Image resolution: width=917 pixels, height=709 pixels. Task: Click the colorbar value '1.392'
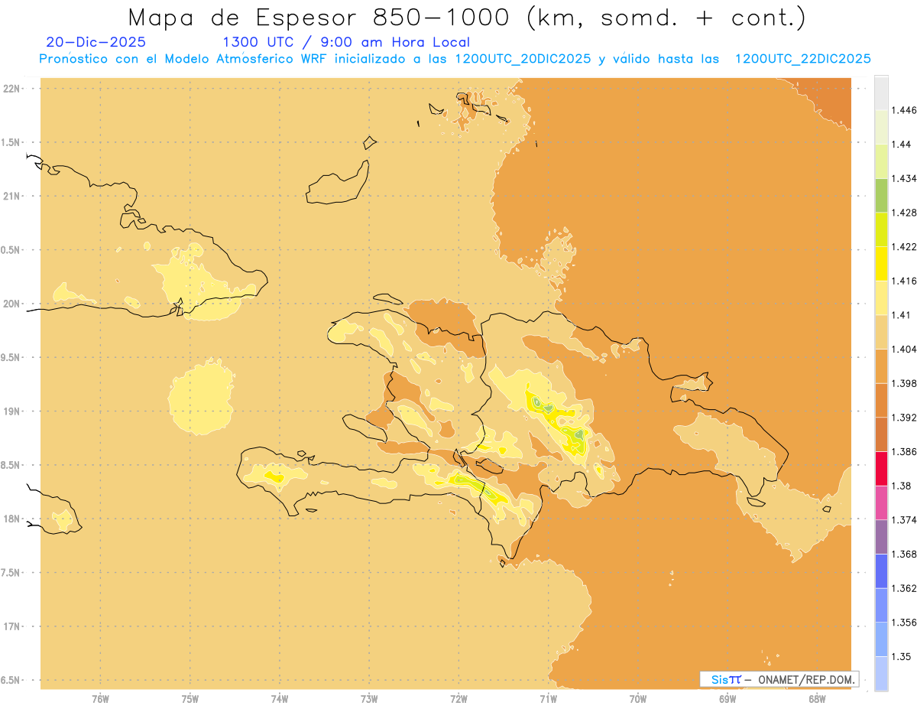click(x=906, y=418)
